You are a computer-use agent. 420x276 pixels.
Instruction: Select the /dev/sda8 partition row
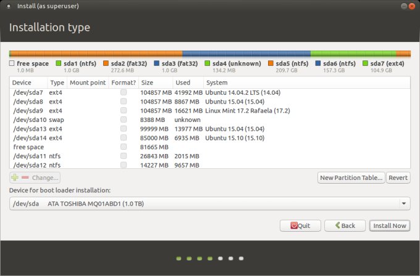tap(210, 102)
